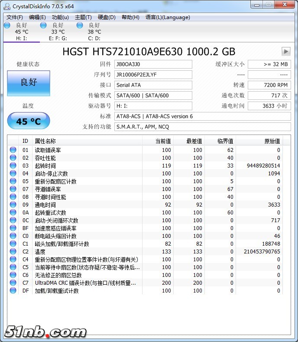
Task: Open the 主题(T) menu
Action: (x=83, y=17)
